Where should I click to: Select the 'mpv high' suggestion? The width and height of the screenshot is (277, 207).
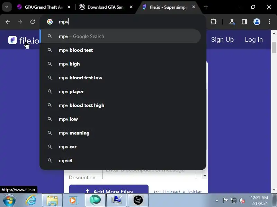coord(120,64)
